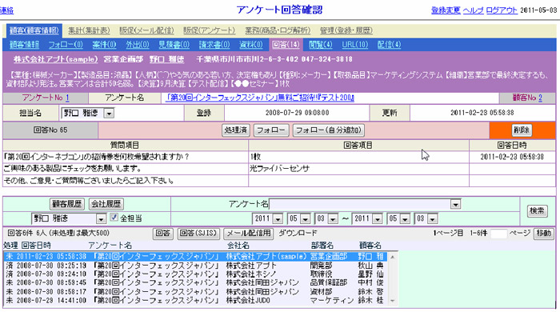Open the 資料(0) sub-tab
Image resolution: width=560 pixels, height=312 pixels.
point(251,45)
